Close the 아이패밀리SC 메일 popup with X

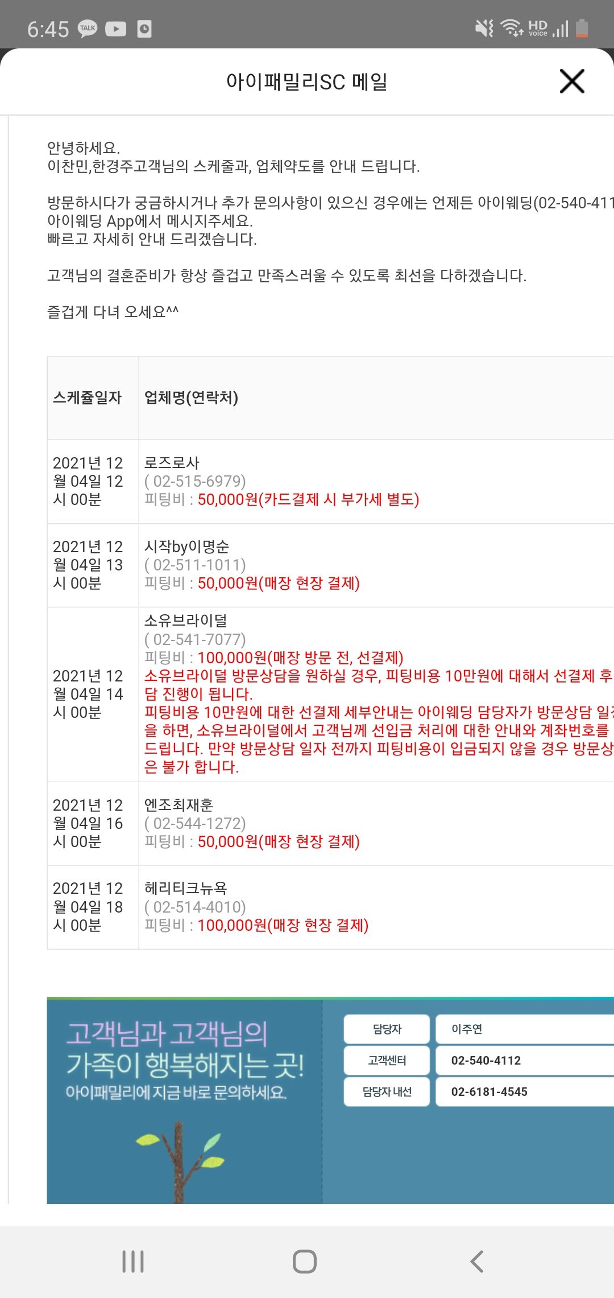pyautogui.click(x=572, y=81)
